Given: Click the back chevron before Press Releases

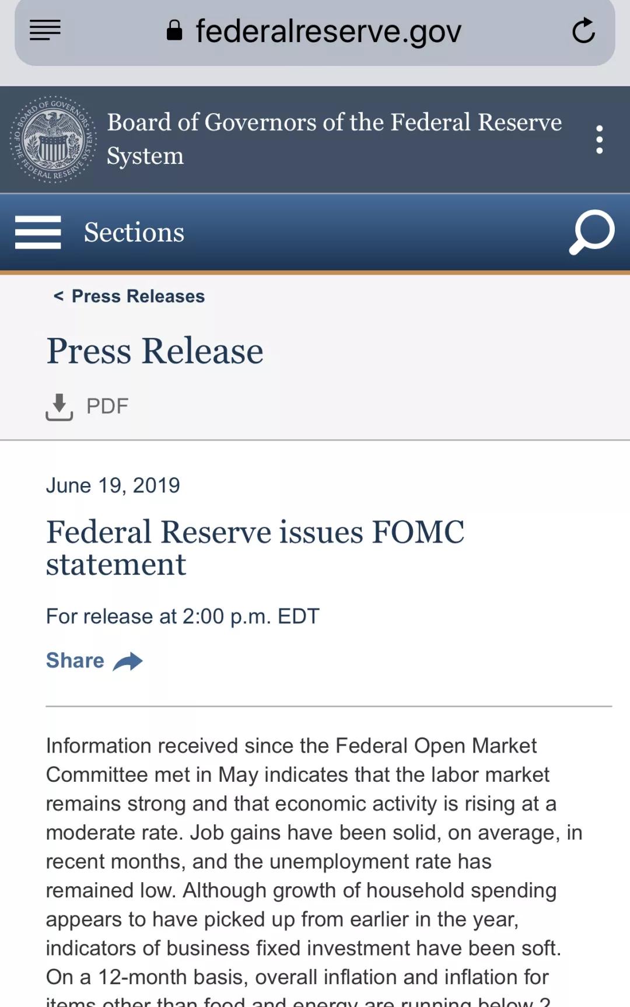Looking at the screenshot, I should click(58, 296).
